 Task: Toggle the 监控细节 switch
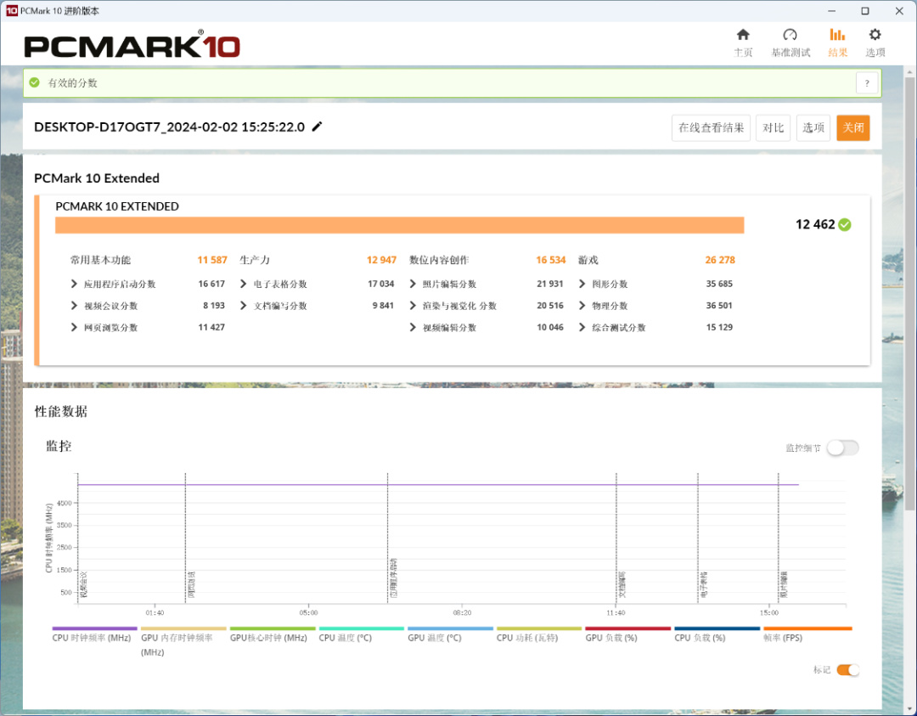pos(843,448)
